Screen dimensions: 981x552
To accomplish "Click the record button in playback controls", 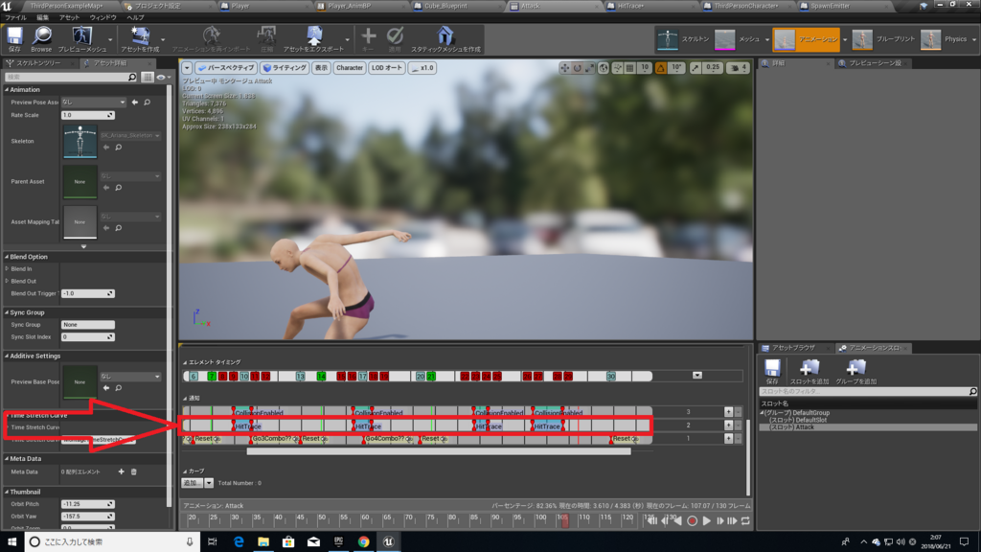I will (x=692, y=520).
